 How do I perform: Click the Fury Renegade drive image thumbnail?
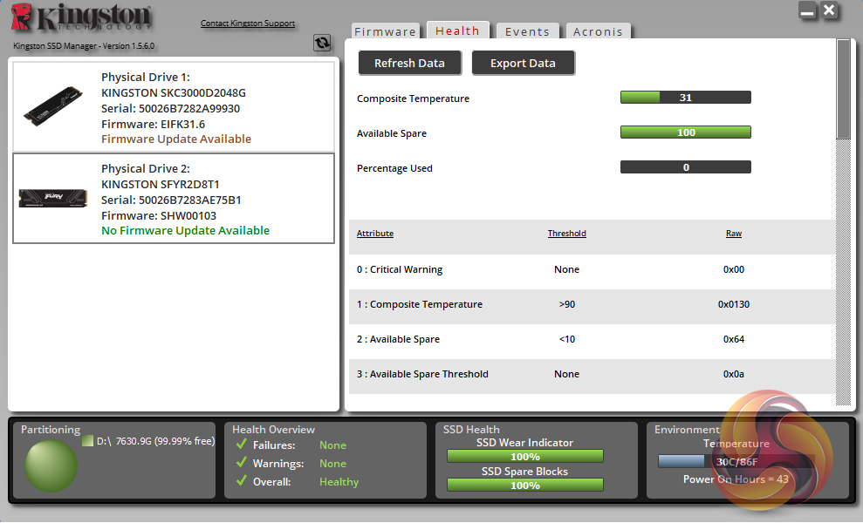(x=53, y=198)
